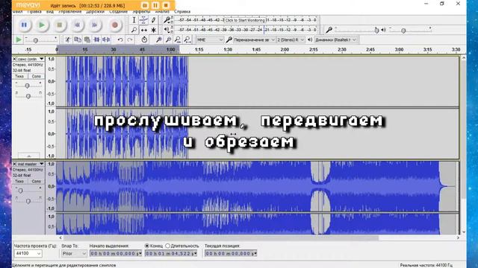Select the Длительность radio button

167,246
